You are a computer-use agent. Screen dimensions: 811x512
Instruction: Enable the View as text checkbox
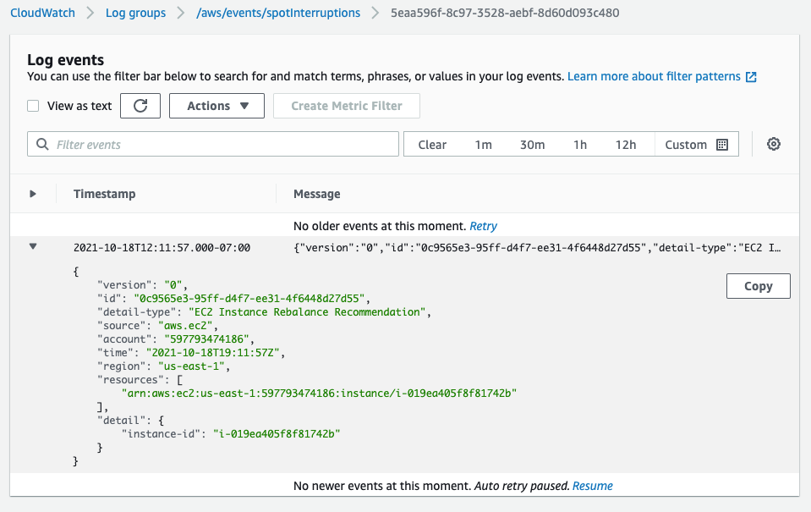tap(32, 106)
